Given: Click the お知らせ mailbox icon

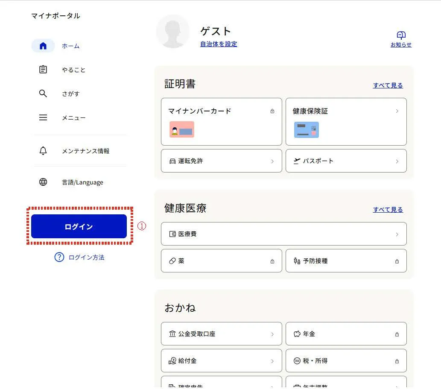Looking at the screenshot, I should pos(401,36).
